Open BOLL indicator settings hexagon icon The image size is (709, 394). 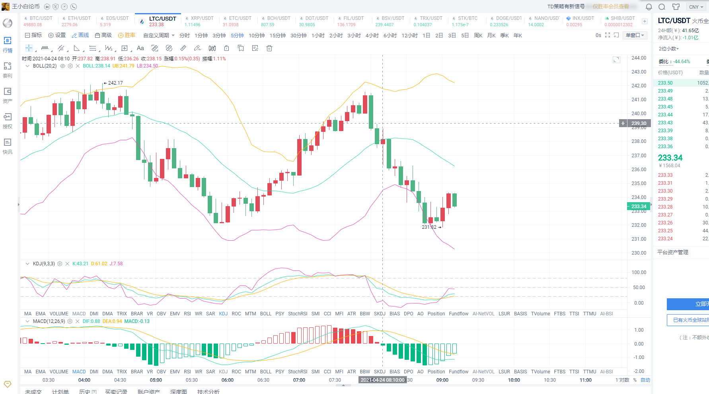(70, 66)
